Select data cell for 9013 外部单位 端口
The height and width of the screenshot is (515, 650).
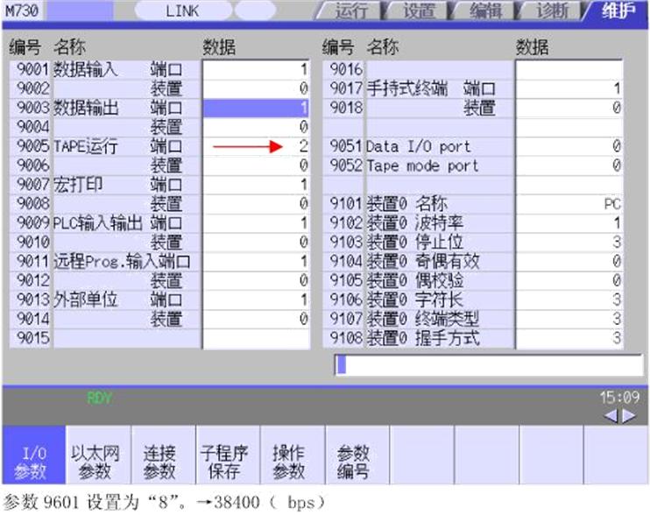tap(256, 300)
